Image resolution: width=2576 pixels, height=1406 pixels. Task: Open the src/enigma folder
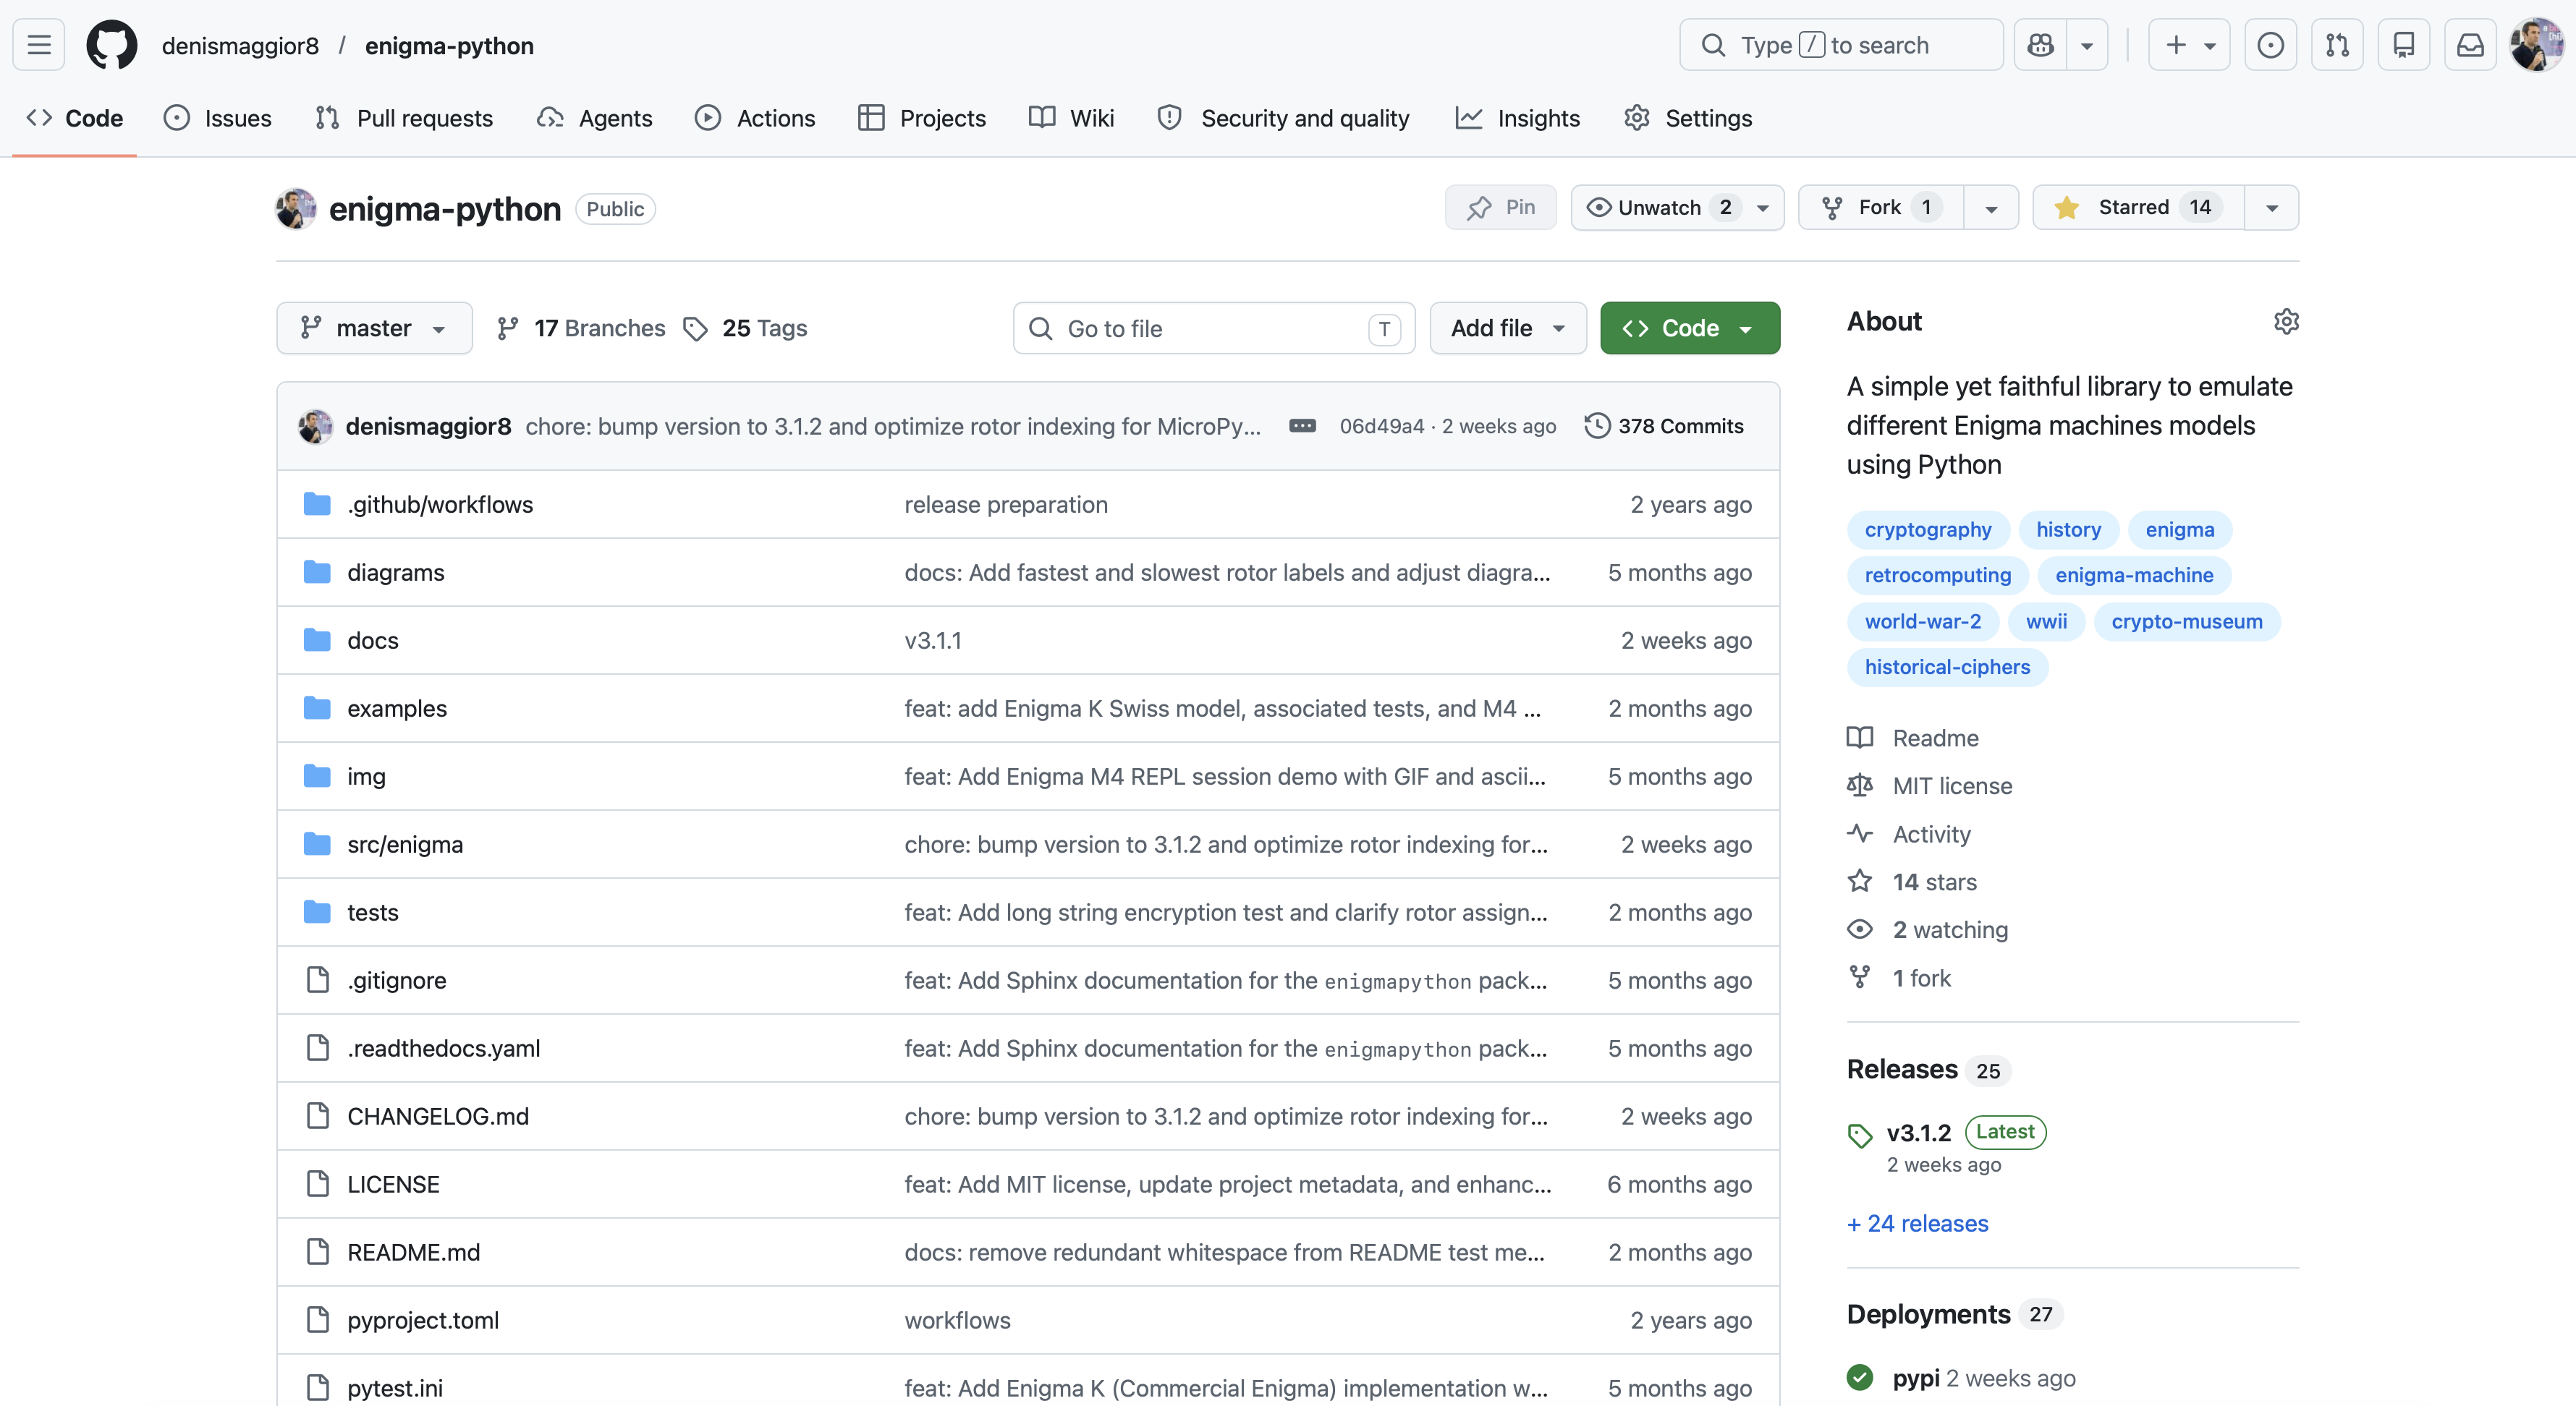(405, 845)
